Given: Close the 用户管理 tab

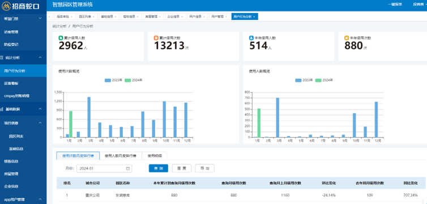Looking at the screenshot, I should 226,16.
